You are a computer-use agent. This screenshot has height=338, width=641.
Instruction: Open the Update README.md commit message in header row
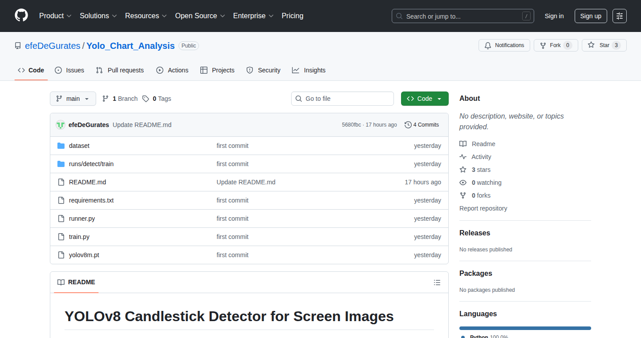click(142, 125)
